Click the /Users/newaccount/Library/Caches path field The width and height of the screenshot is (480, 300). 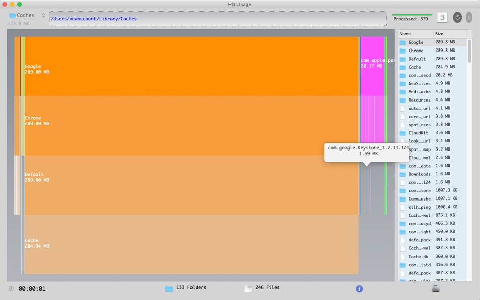click(217, 19)
